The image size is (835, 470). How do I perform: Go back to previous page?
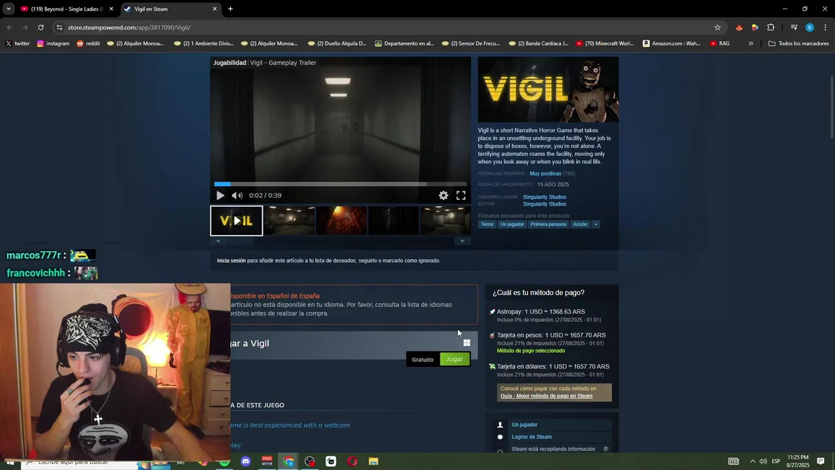click(9, 27)
